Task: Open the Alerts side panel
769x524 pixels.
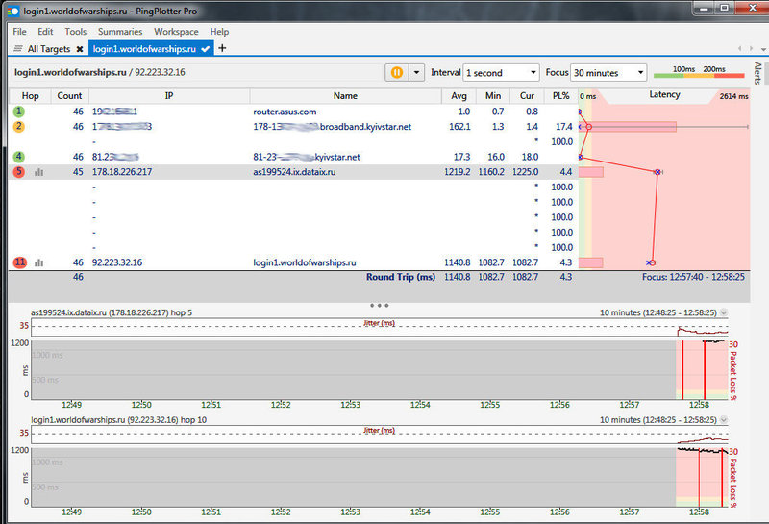Action: click(757, 73)
